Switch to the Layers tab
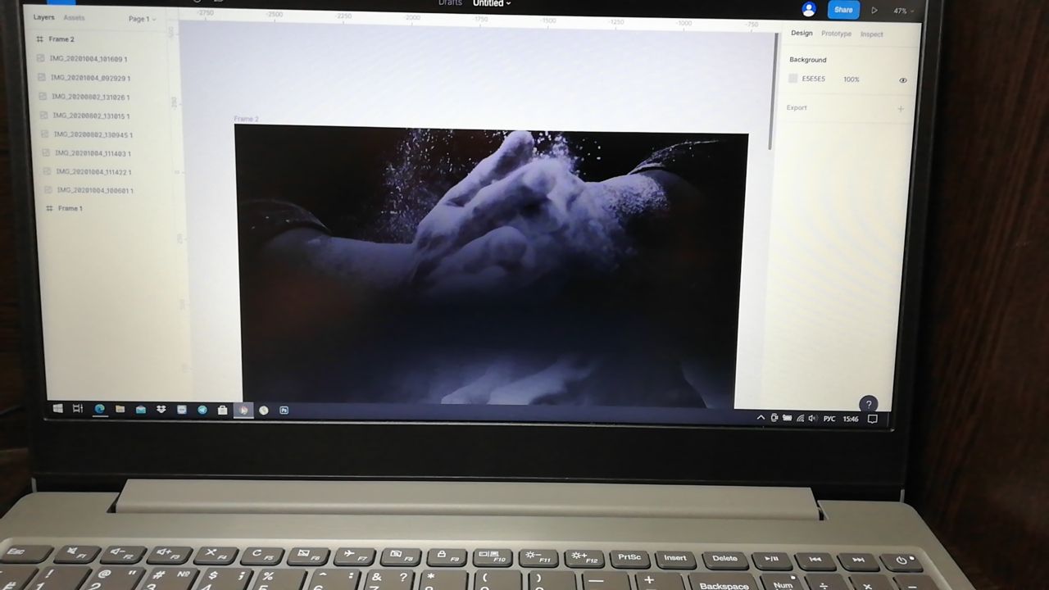This screenshot has height=590, width=1049. click(43, 17)
